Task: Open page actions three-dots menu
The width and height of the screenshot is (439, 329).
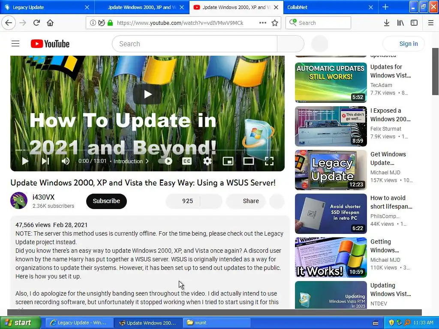Action: point(263,23)
